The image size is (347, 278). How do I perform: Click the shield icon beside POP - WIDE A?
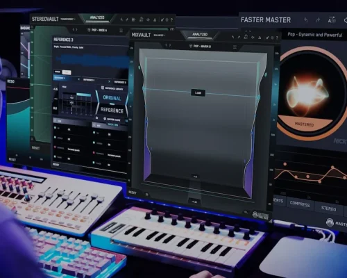coord(89,30)
